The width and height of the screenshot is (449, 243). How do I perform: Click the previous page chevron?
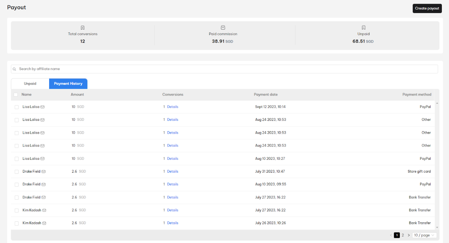pos(391,235)
